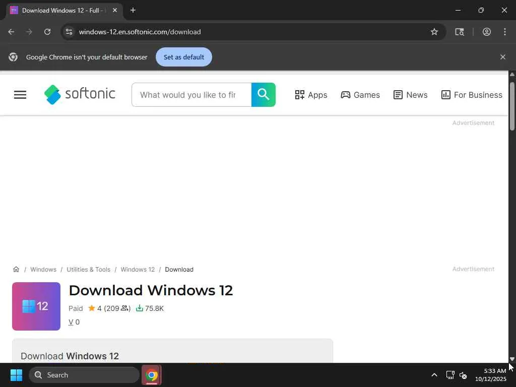
Task: Open a new browser tab
Action: (133, 10)
